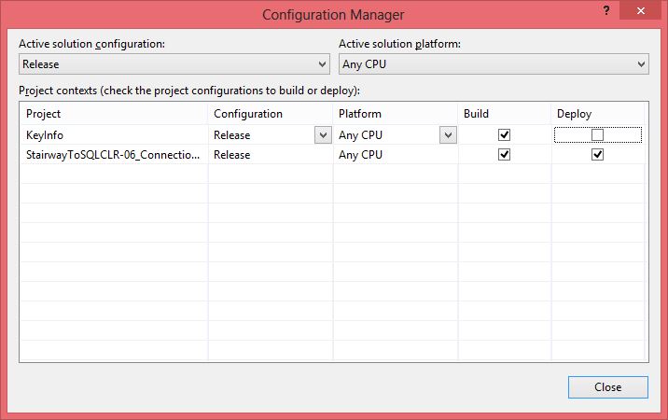Expand the KeyInfo Configuration dropdown arrow
The image size is (668, 420).
(x=323, y=135)
